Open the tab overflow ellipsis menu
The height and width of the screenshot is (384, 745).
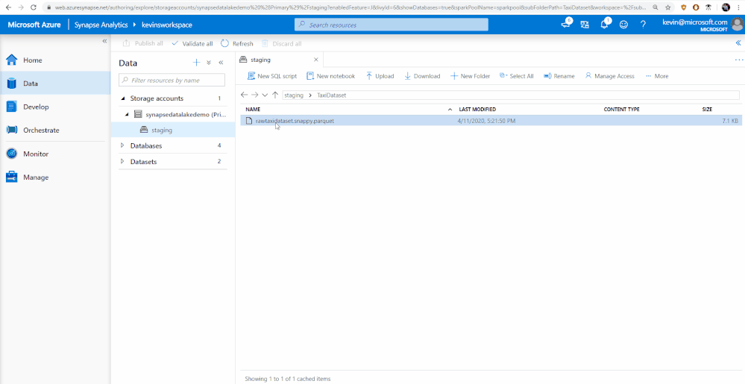pos(739,60)
